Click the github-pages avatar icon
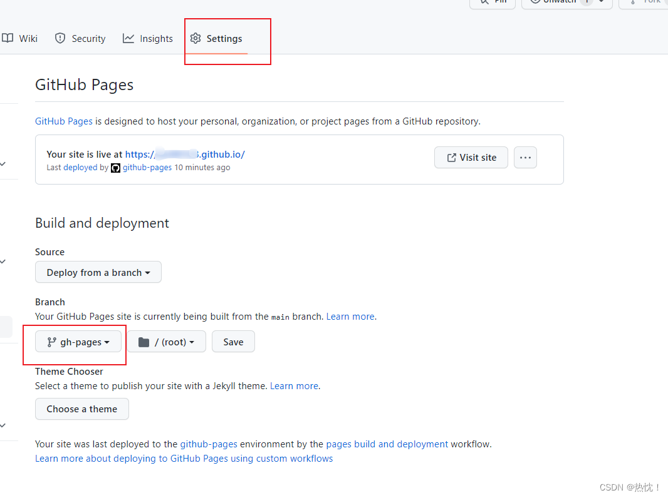The image size is (668, 498). 115,168
